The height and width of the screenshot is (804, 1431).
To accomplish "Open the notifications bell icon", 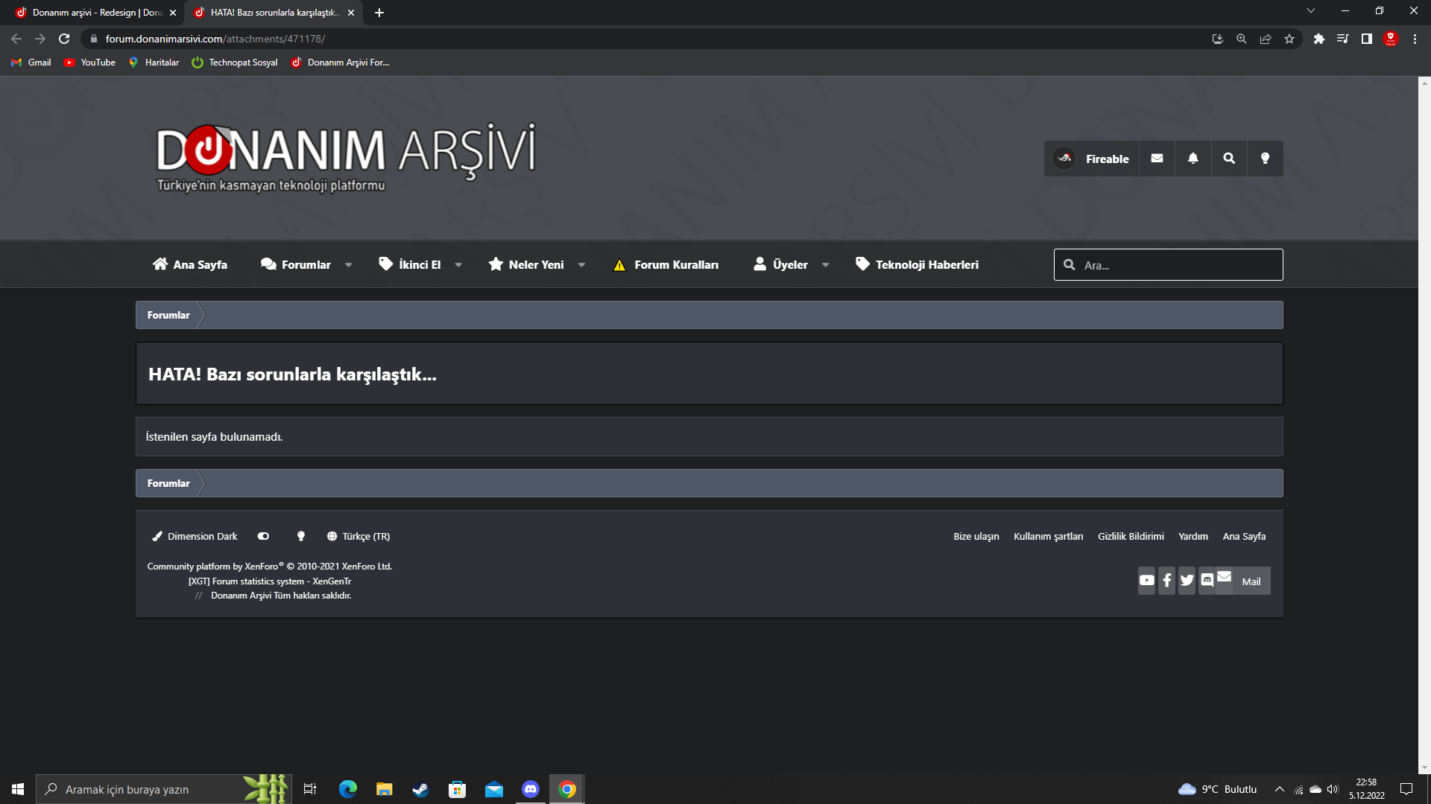I will coord(1192,159).
